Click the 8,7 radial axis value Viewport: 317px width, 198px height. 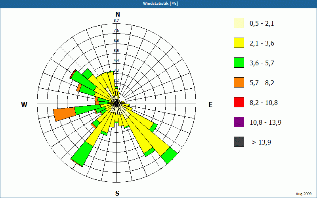[x=116, y=21]
